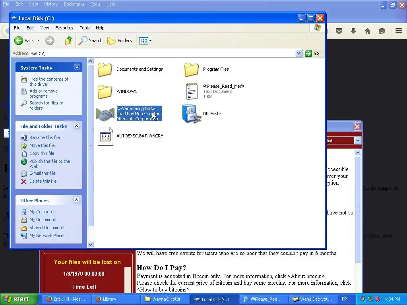Click Delete this file
The image size is (407, 305).
43,181
